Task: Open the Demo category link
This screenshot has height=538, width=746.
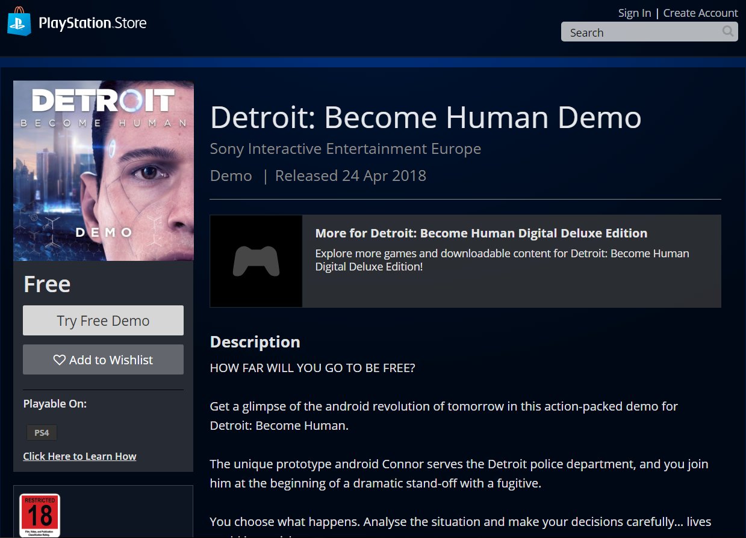Action: pos(231,176)
